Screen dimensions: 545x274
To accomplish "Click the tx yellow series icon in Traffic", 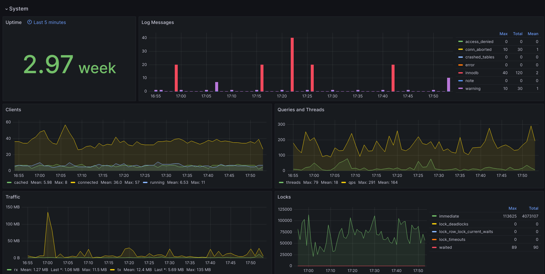I will coord(112,270).
